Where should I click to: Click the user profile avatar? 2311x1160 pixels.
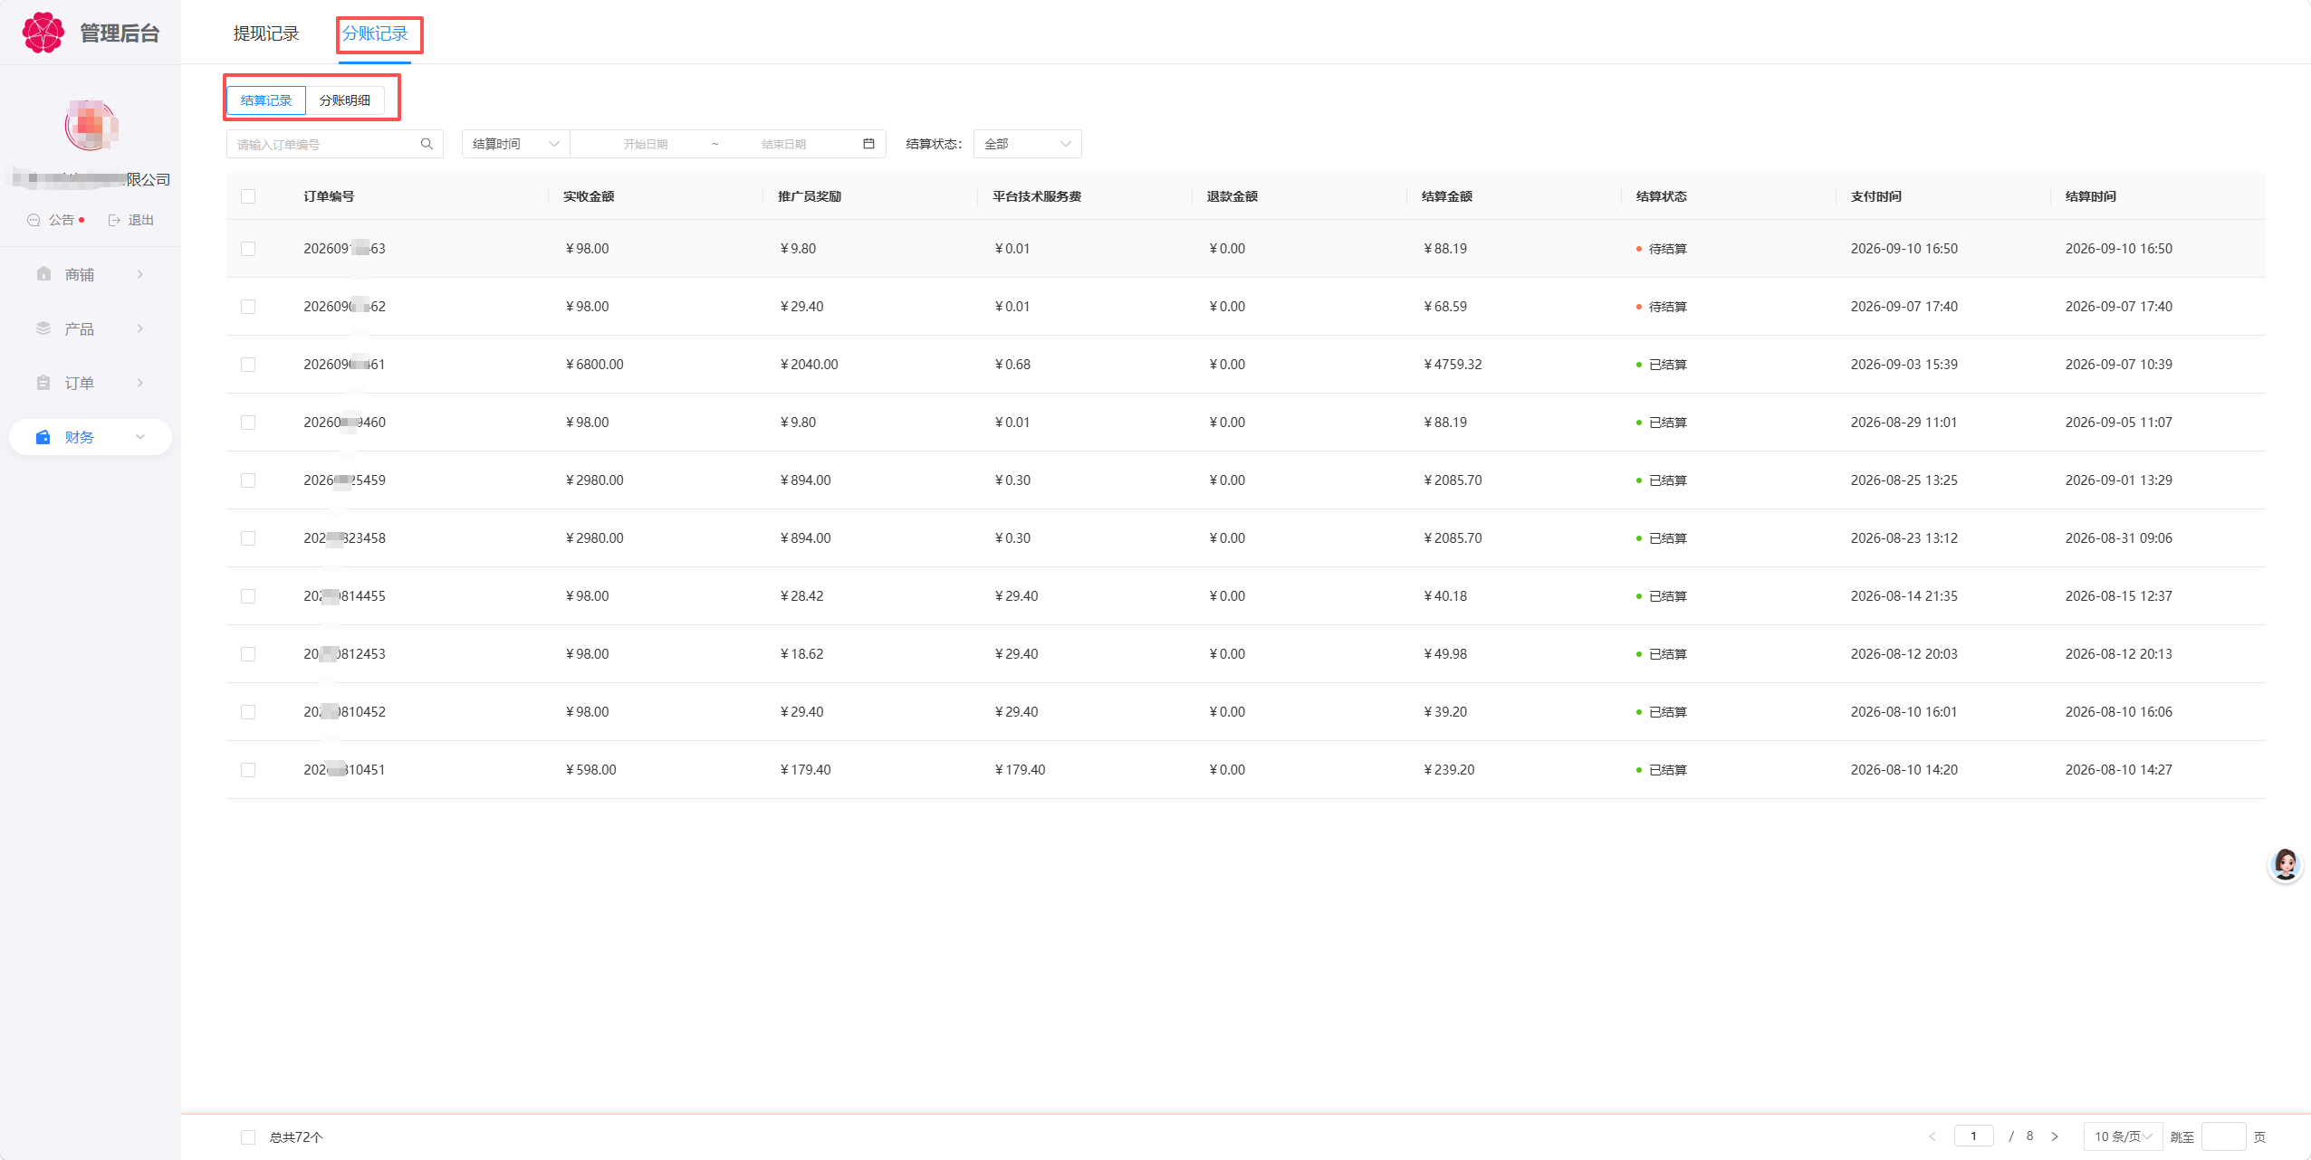point(91,125)
